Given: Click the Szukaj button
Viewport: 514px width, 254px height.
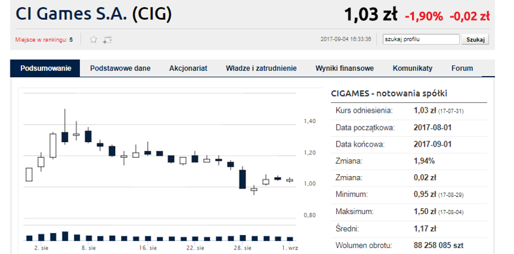Looking at the screenshot, I should pos(475,39).
